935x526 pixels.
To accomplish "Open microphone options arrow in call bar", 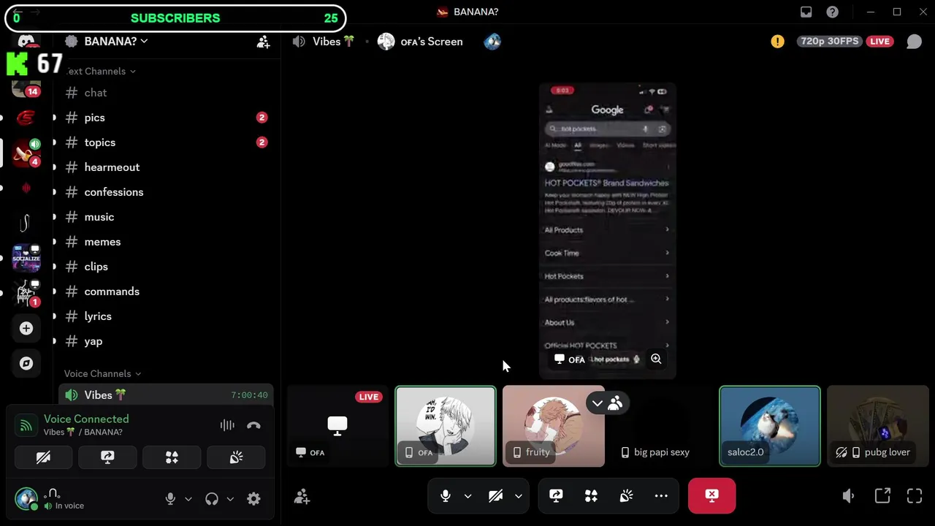I will [x=467, y=496].
